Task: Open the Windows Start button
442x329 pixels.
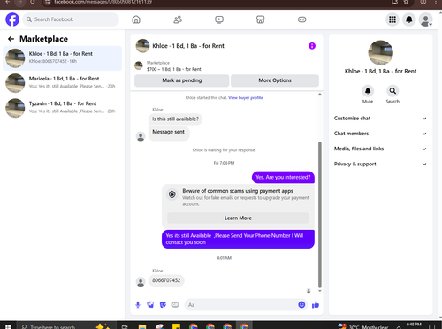Action: 8,326
